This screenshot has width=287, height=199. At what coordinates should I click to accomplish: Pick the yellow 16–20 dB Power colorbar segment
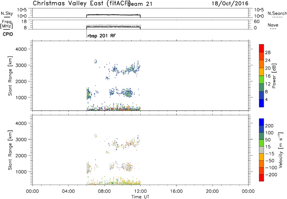coord(262,71)
